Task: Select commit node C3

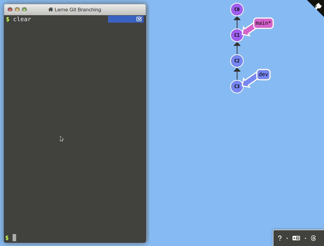Action: click(x=237, y=87)
